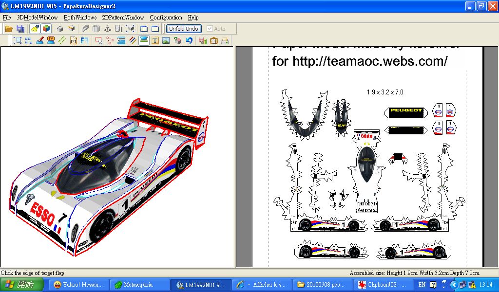
Task: Open the Help menu
Action: pos(193,18)
